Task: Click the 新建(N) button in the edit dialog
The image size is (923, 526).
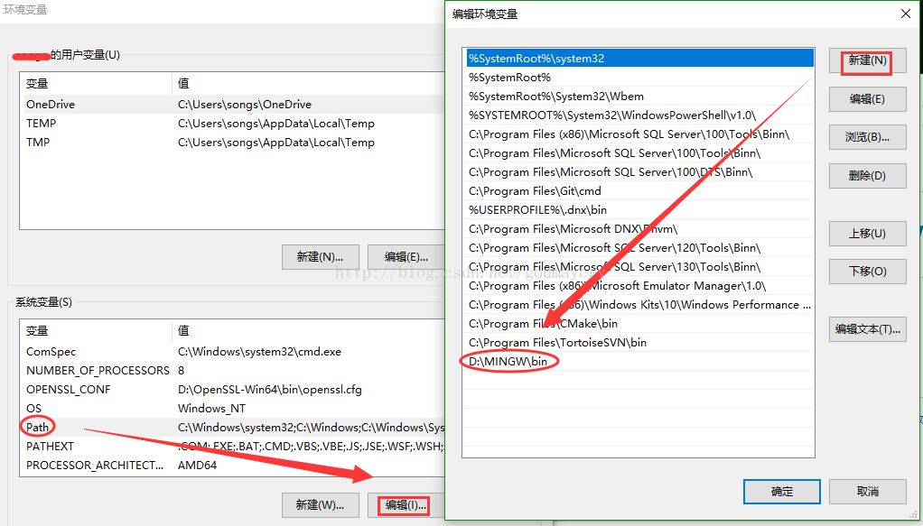Action: [866, 61]
